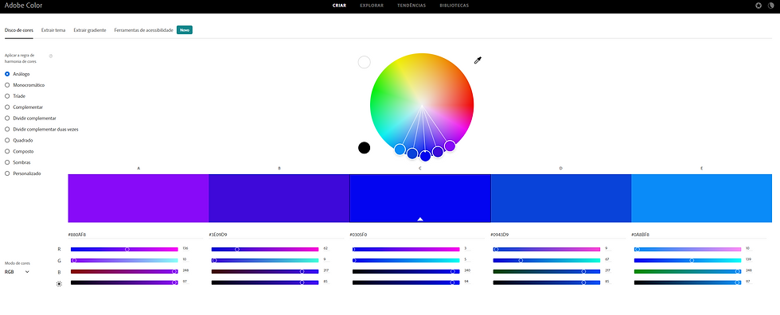Click the purple handle on the color wheel

(x=450, y=146)
